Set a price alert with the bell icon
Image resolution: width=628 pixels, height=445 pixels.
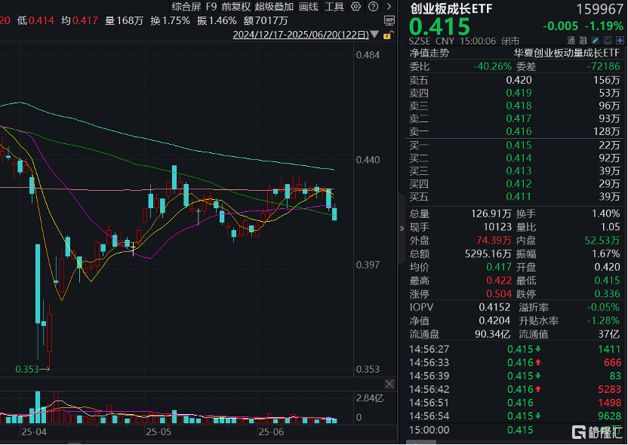[608, 41]
